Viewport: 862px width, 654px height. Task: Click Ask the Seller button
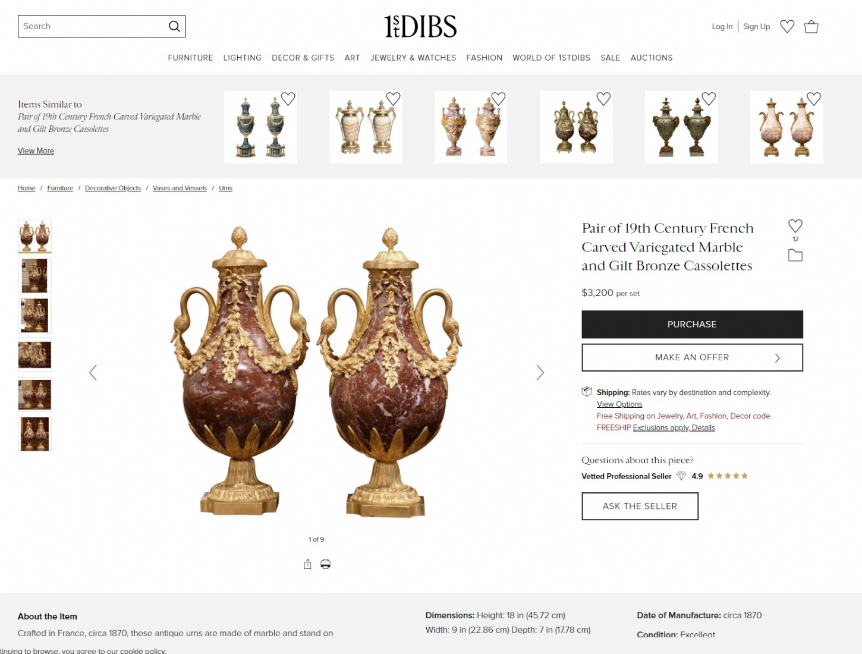tap(640, 506)
